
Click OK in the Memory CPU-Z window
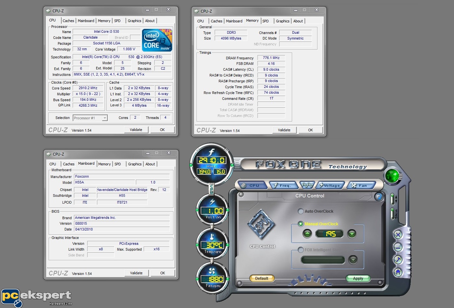pos(311,130)
